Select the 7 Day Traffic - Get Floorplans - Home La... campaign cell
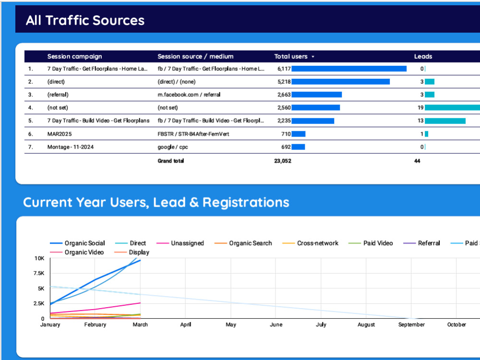480x360 pixels. tap(97, 69)
